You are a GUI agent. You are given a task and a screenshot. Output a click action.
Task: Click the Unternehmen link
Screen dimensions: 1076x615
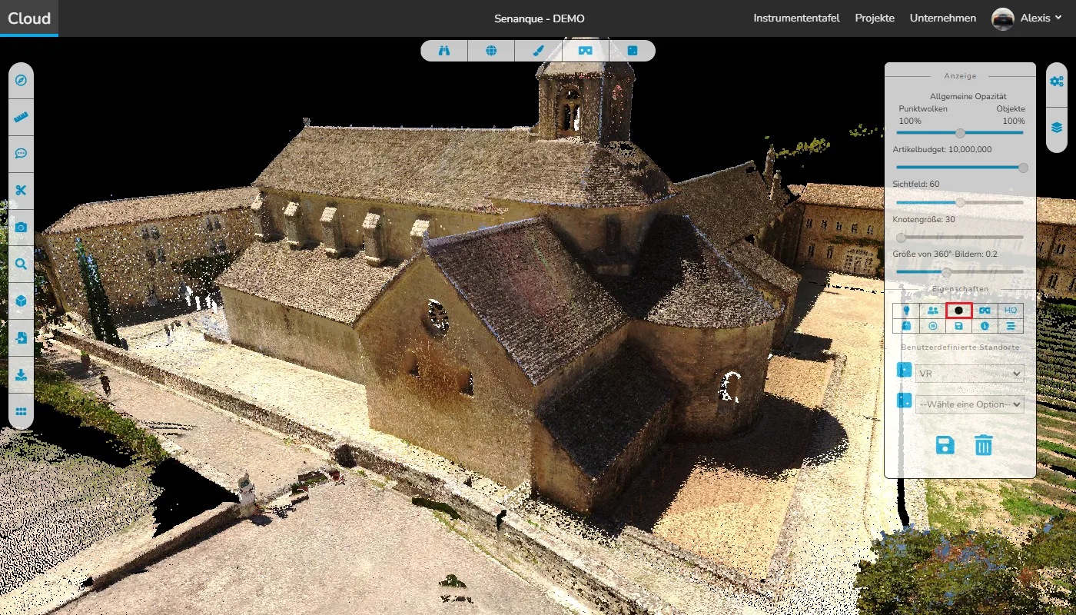pyautogui.click(x=943, y=18)
